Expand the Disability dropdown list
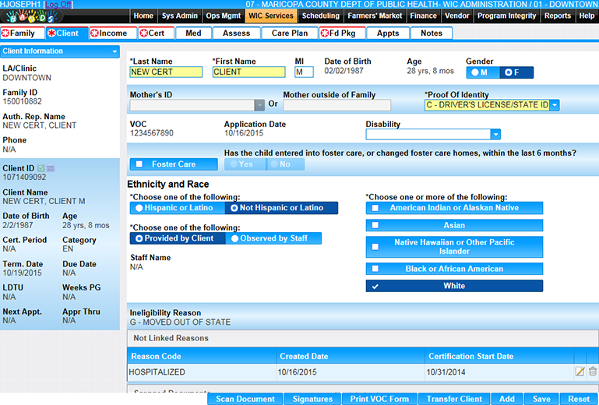The width and height of the screenshot is (599, 405). (x=495, y=135)
